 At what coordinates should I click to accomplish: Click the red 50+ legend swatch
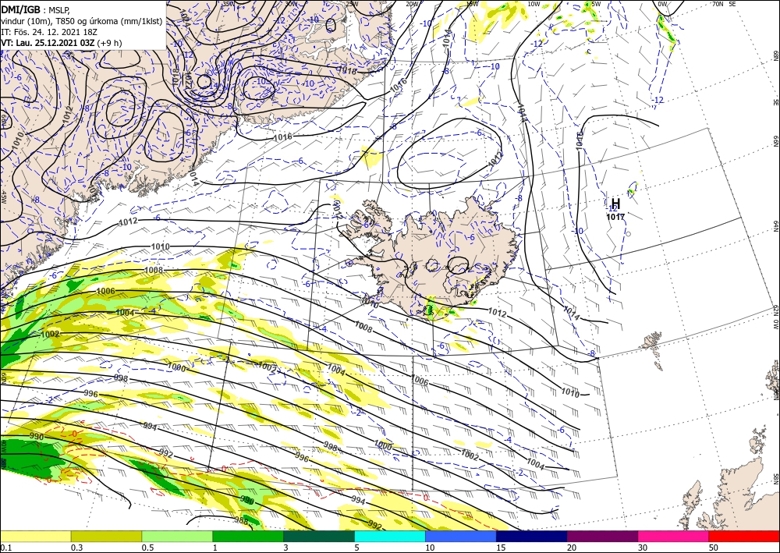click(x=744, y=536)
